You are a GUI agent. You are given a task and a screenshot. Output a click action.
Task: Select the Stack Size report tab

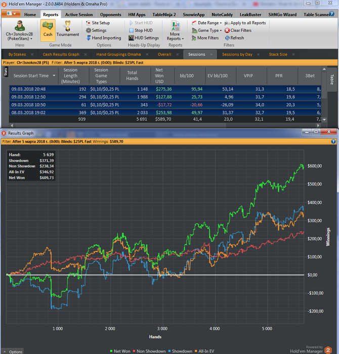[x=278, y=55]
